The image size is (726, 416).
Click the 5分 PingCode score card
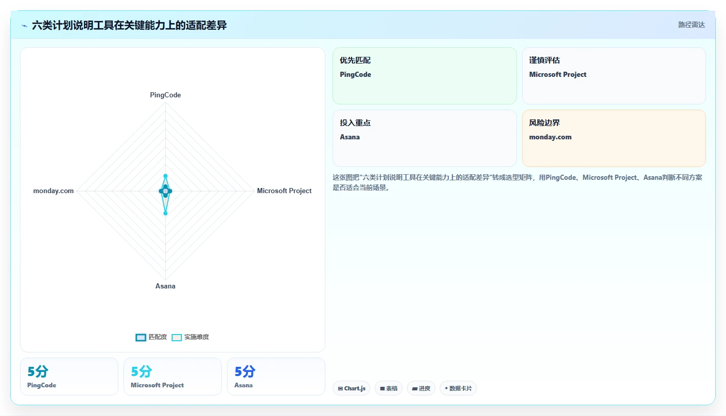click(69, 377)
